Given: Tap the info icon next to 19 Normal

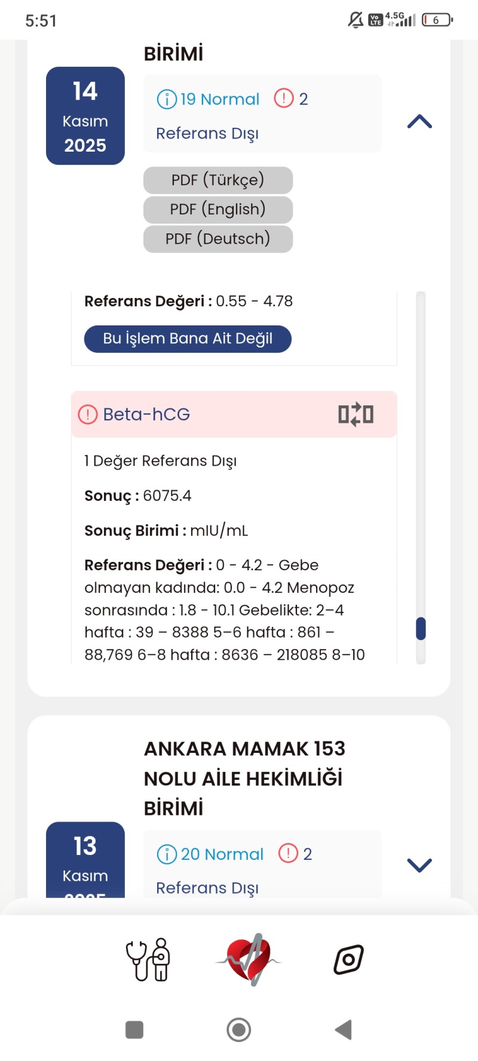Looking at the screenshot, I should (x=167, y=99).
